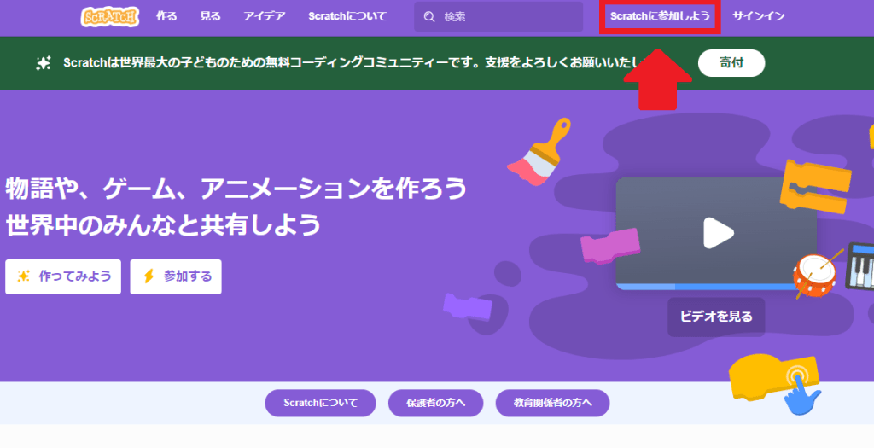Screen dimensions: 874x448
Task: Click the magnifier search icon
Action: pyautogui.click(x=429, y=17)
